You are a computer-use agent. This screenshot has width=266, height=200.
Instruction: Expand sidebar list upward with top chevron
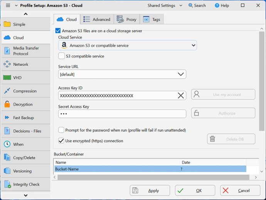[x=25, y=14]
